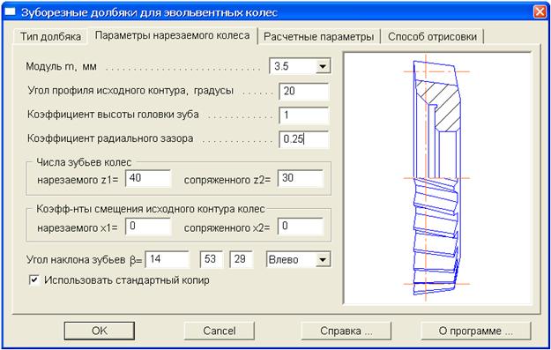This screenshot has height=350, width=551.
Task: Confirm with the OK button
Action: point(100,331)
